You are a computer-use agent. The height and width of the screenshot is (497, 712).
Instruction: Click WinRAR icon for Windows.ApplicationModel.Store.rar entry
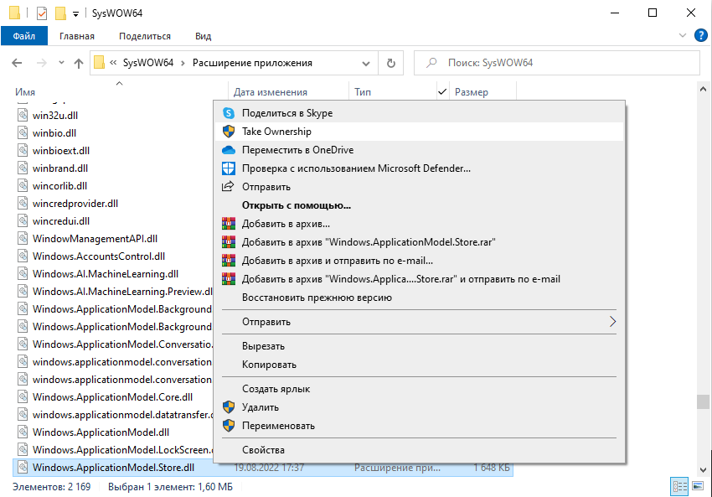(229, 242)
